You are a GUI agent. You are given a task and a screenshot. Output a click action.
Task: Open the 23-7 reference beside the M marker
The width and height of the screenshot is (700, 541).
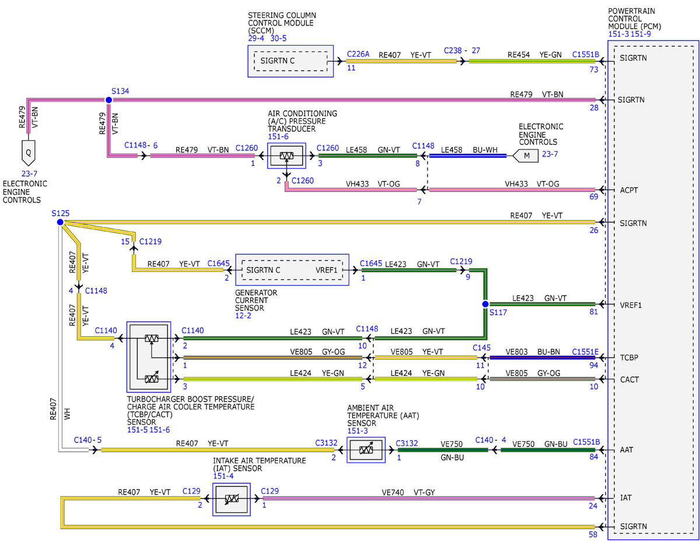tap(549, 155)
